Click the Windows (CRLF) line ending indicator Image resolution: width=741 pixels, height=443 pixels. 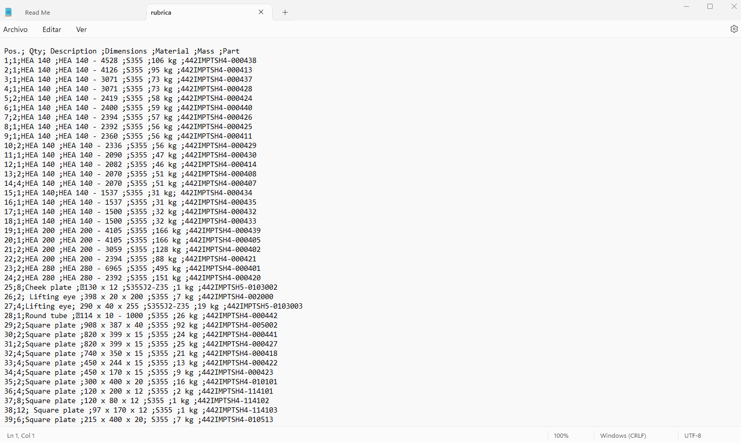click(x=623, y=436)
